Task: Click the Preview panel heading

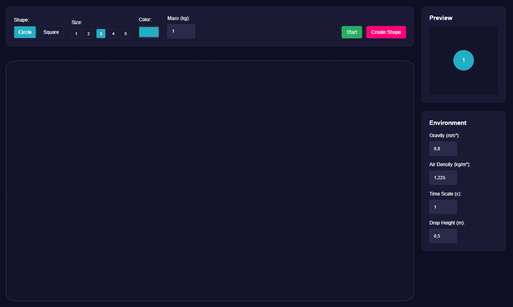Action: (441, 18)
